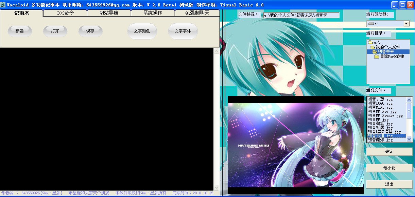415x197 pixels.
Task: Switch to the 记事本 tab
Action: pyautogui.click(x=22, y=13)
